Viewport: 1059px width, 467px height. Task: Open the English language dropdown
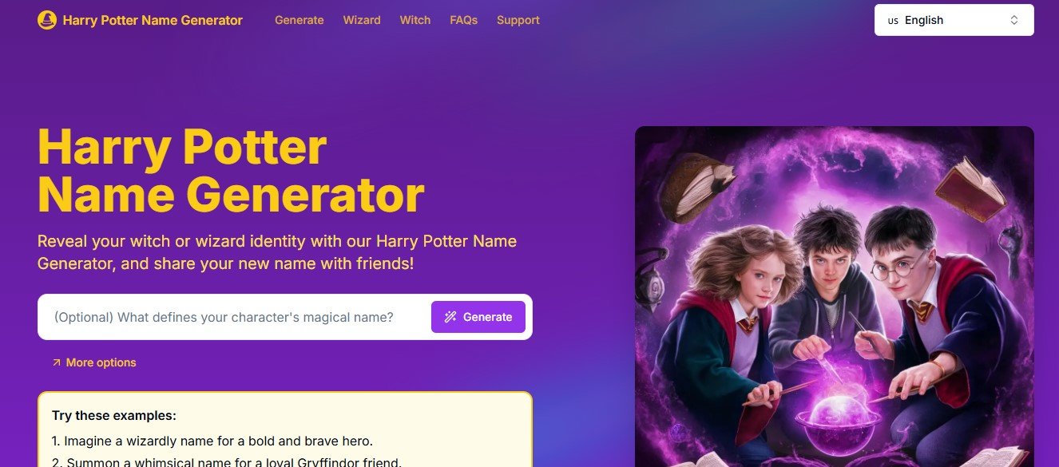coord(954,20)
